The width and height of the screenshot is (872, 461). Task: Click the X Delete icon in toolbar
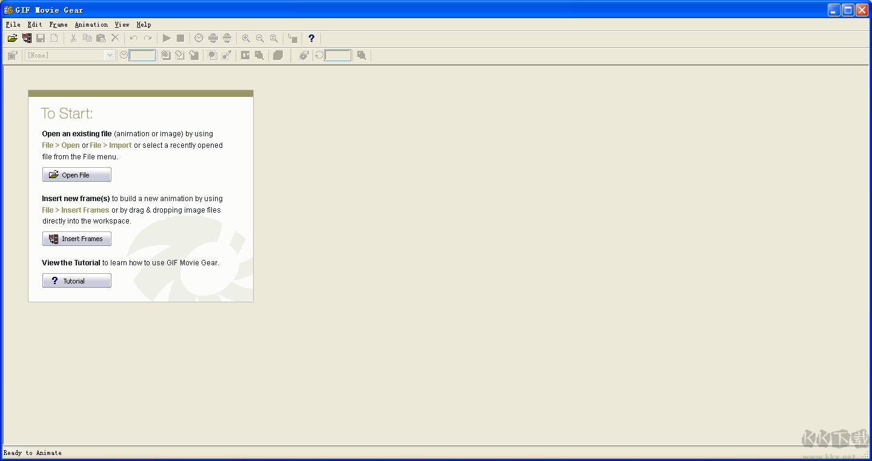coord(115,38)
